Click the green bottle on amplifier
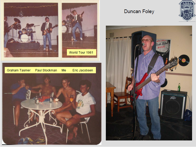 [x=179, y=87]
